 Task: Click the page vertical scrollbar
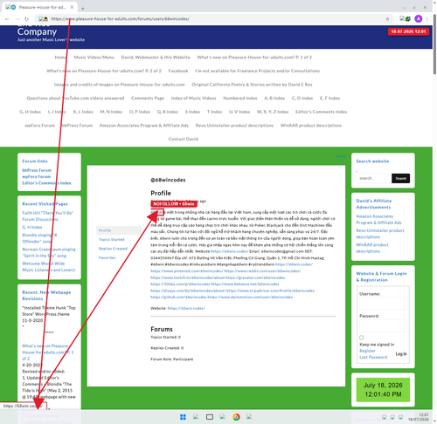click(434, 44)
